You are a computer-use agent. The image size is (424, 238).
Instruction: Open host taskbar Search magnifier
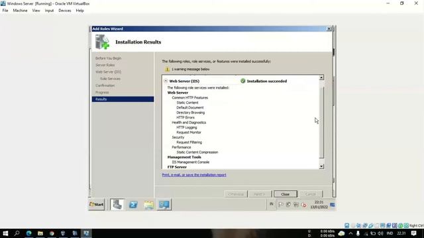17,233
